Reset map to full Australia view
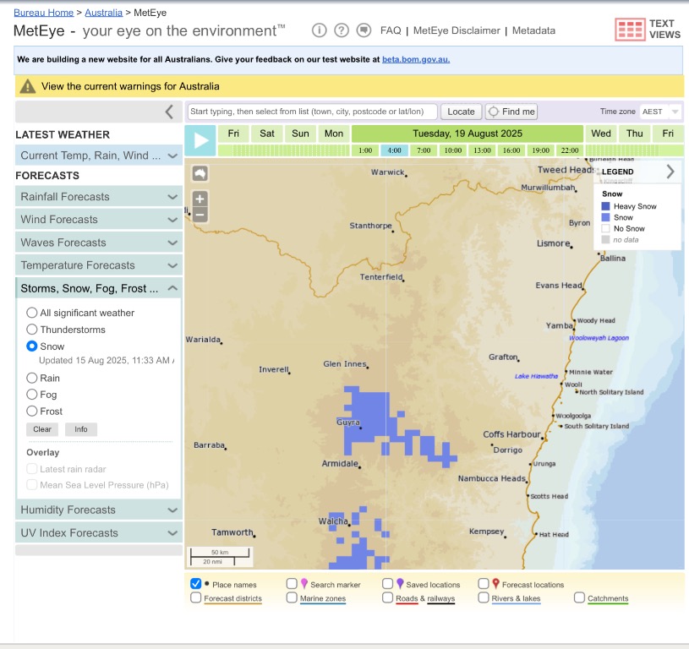The width and height of the screenshot is (689, 649). 200,173
